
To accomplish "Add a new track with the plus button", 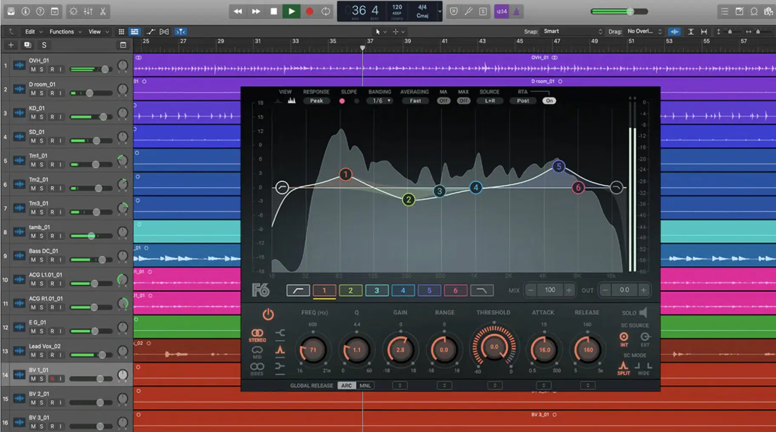I will click(11, 45).
